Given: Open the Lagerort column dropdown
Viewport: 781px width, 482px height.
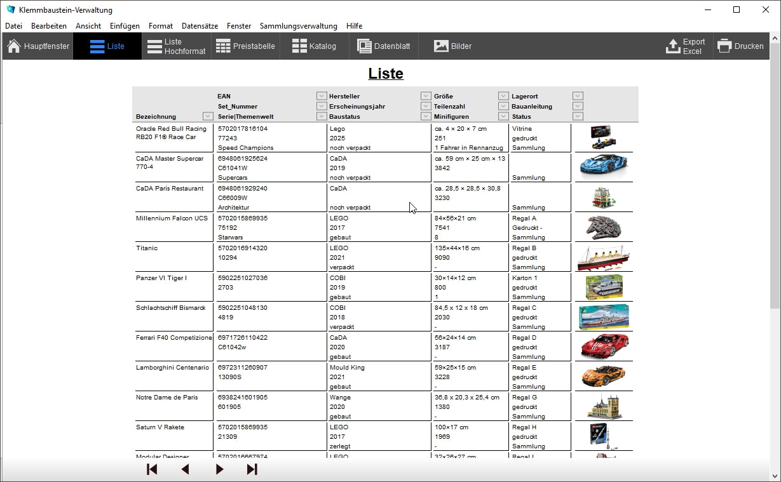Looking at the screenshot, I should tap(577, 96).
